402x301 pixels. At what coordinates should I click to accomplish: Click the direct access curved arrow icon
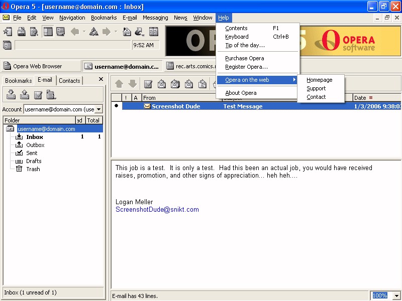click(140, 32)
